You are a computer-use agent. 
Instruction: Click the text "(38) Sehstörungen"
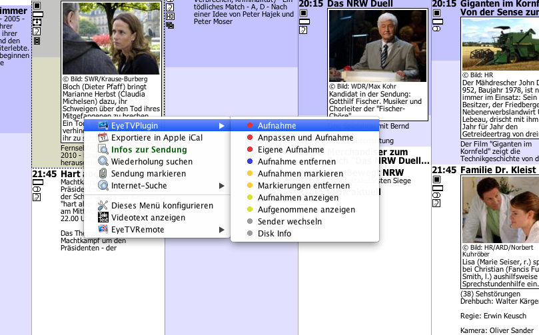click(490, 294)
